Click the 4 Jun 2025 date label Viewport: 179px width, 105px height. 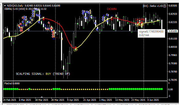tap(153, 100)
